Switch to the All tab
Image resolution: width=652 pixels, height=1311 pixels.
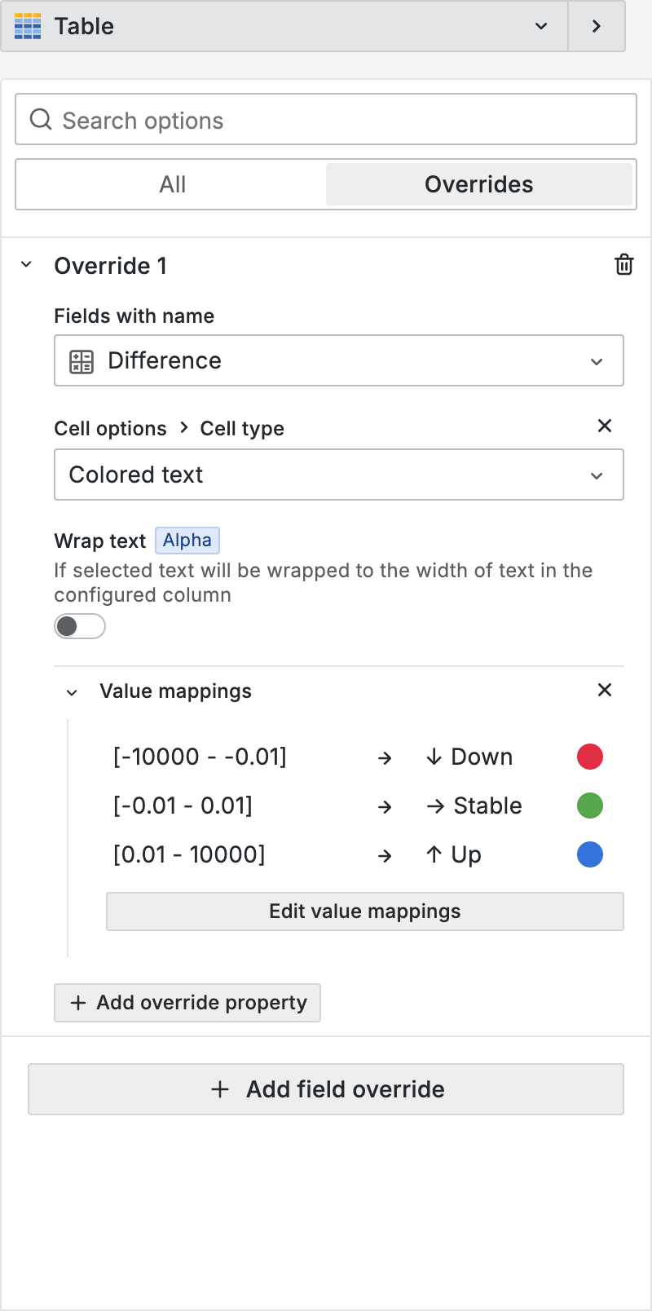tap(172, 184)
